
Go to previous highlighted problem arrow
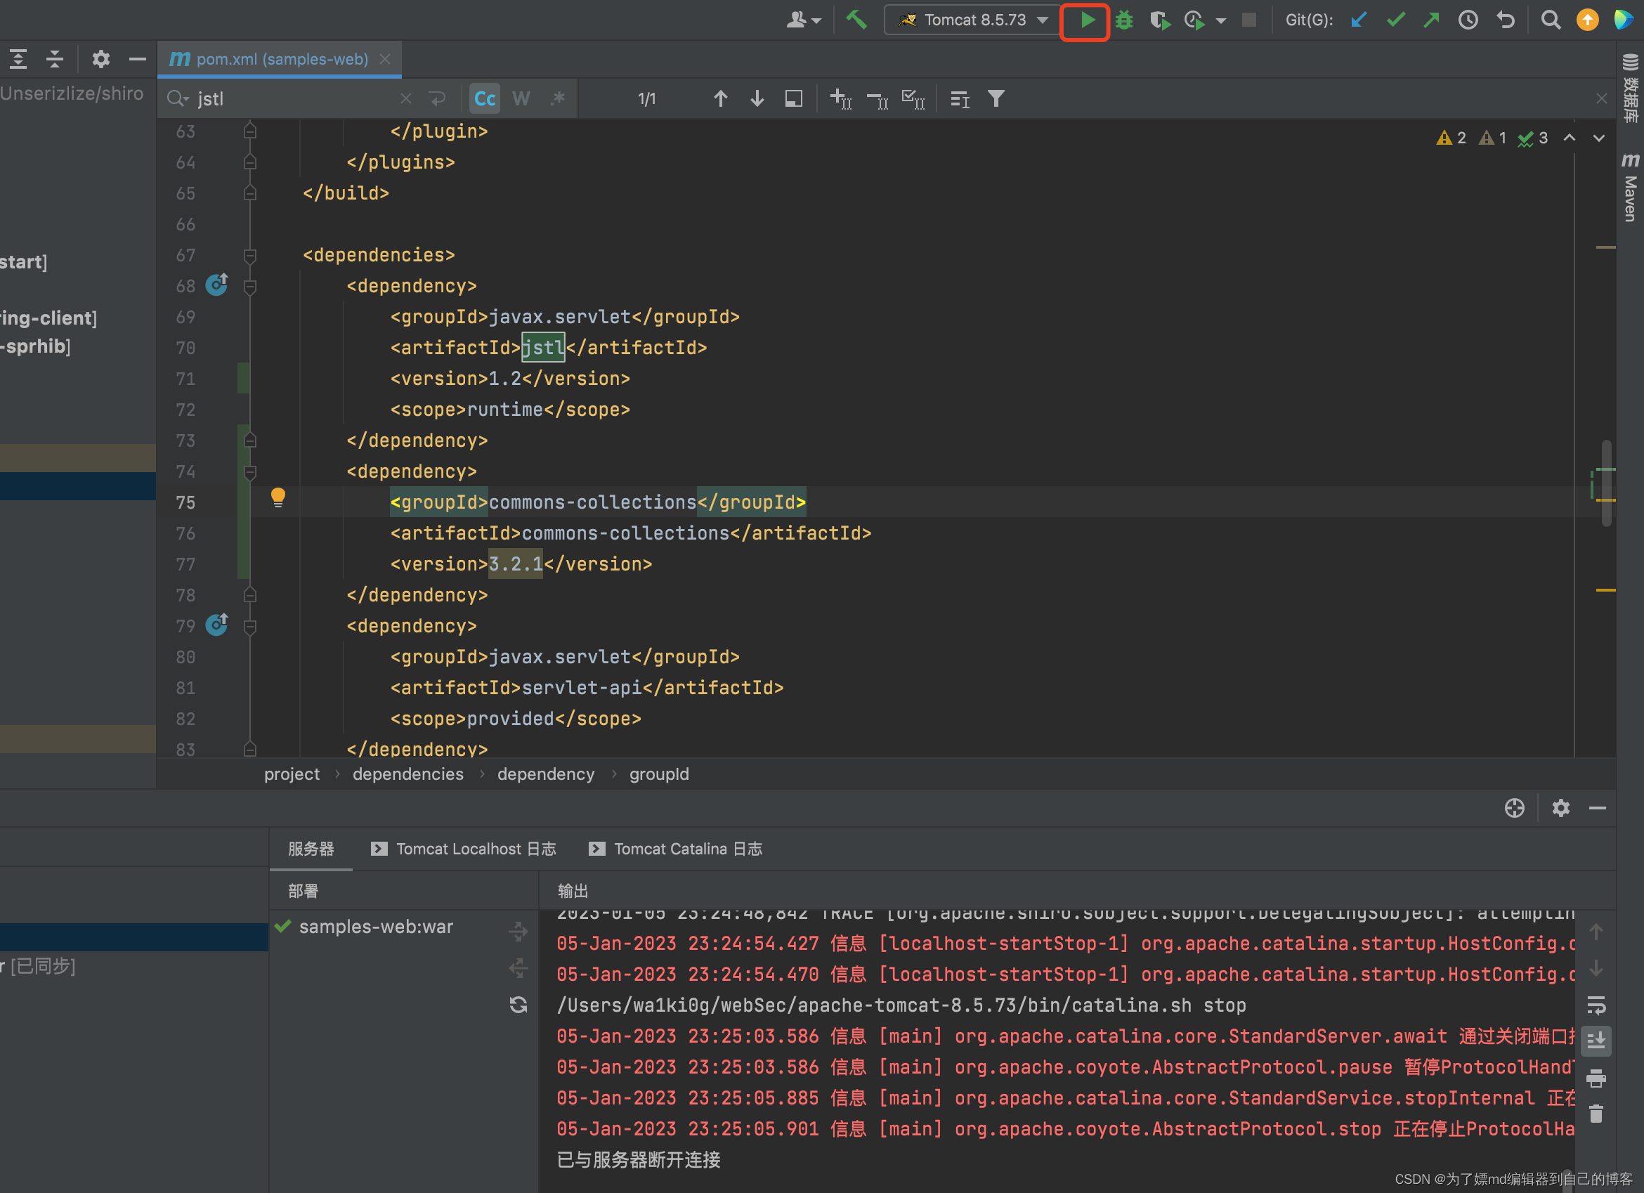click(1570, 138)
